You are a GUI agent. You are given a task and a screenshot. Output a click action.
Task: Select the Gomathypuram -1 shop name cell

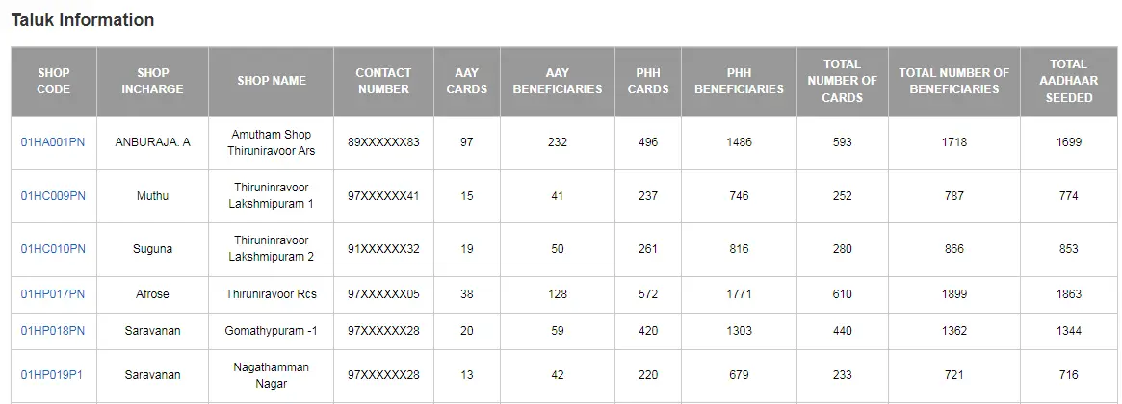coord(272,330)
